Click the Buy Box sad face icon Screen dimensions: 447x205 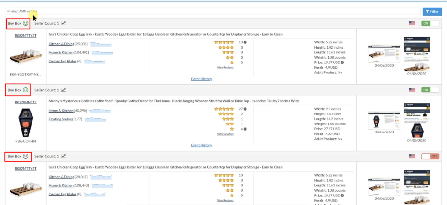pyautogui.click(x=26, y=156)
